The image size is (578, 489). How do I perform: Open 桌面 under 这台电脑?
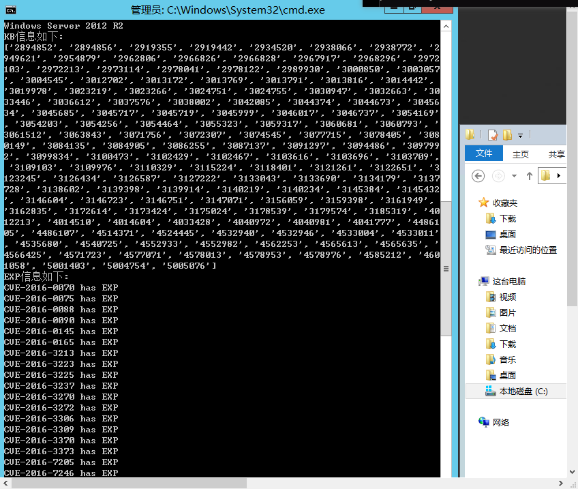[500, 375]
